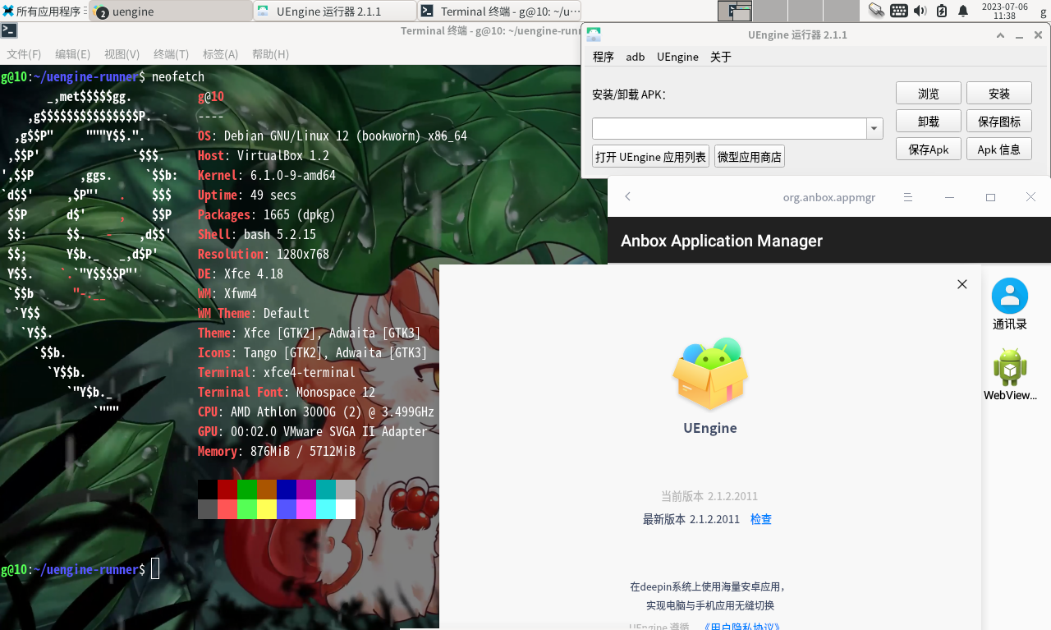Image resolution: width=1051 pixels, height=630 pixels.
Task: Click the 浏览 browse button
Action: (x=929, y=94)
